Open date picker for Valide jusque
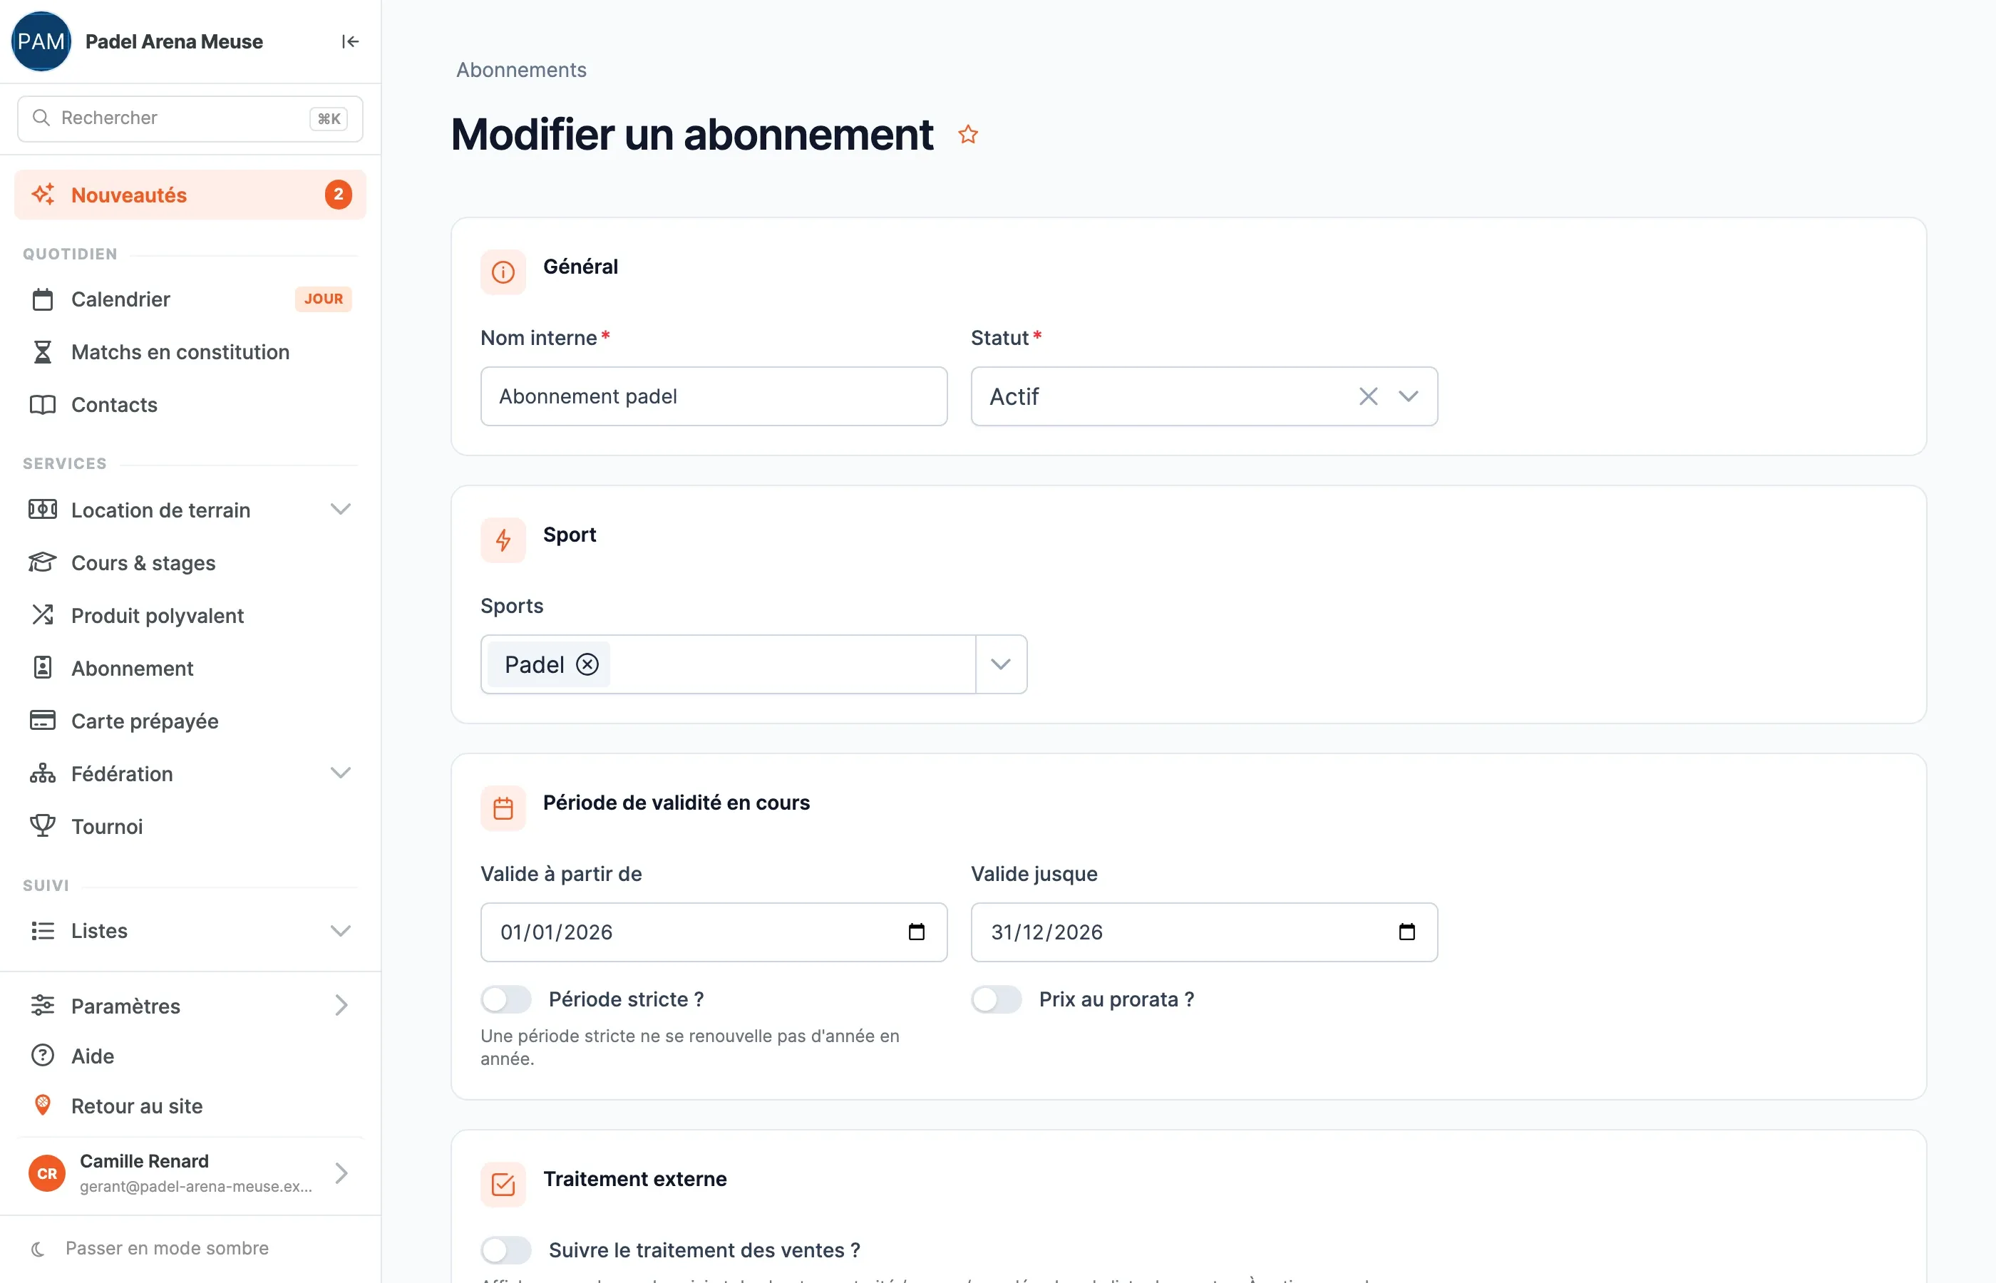Image resolution: width=1996 pixels, height=1283 pixels. point(1406,932)
